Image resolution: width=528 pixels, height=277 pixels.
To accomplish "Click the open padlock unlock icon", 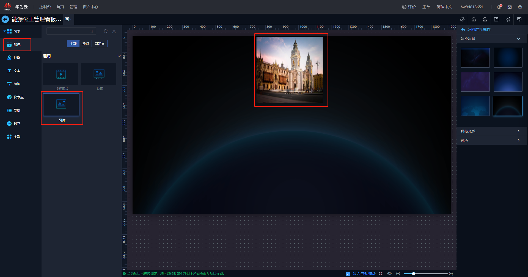I will pyautogui.click(x=485, y=19).
